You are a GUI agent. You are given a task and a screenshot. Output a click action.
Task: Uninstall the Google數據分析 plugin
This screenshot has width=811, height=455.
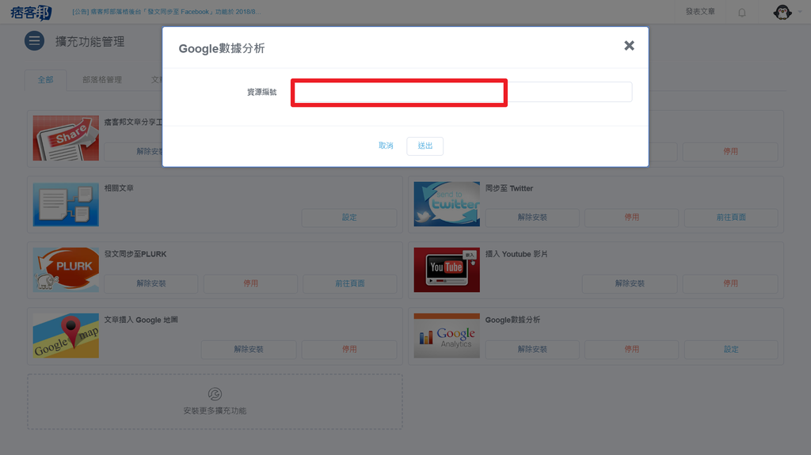(x=532, y=349)
